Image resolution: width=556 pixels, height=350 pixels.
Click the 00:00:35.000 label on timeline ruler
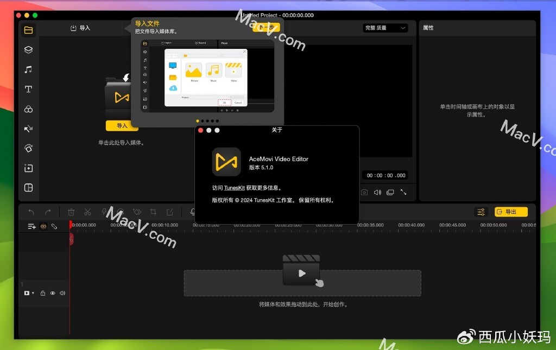370,225
